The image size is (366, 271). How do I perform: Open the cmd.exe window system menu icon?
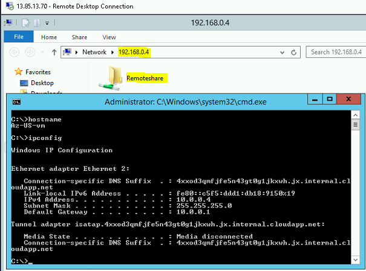[x=16, y=102]
